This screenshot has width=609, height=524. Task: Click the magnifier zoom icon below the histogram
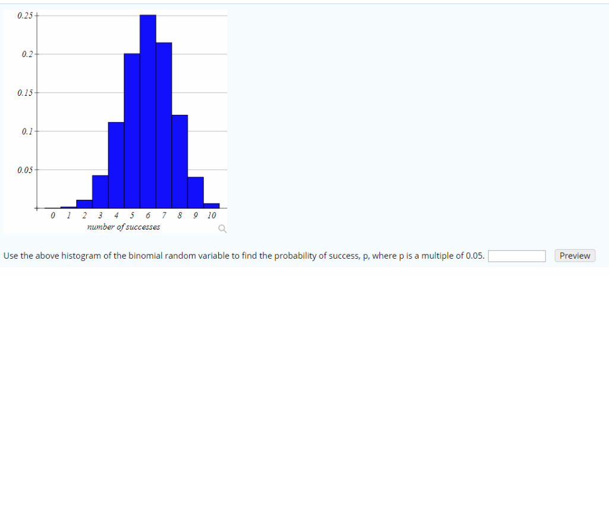coord(222,228)
